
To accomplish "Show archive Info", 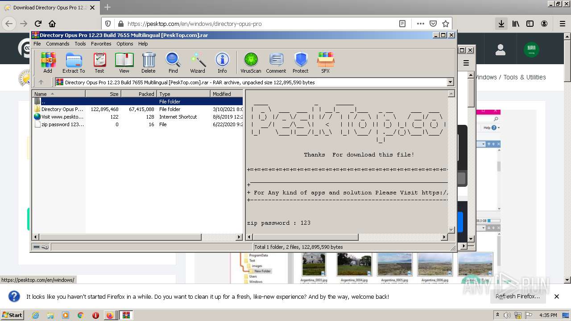I will [222, 62].
